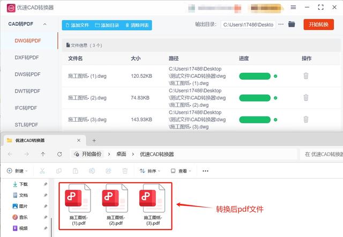Add a new tab in File Explorer
This screenshot has width=343, height=237.
click(x=94, y=140)
